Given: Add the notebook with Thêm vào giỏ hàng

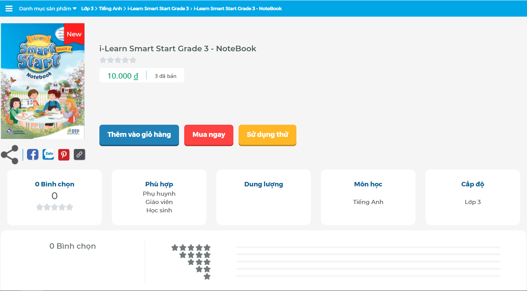Looking at the screenshot, I should (139, 135).
